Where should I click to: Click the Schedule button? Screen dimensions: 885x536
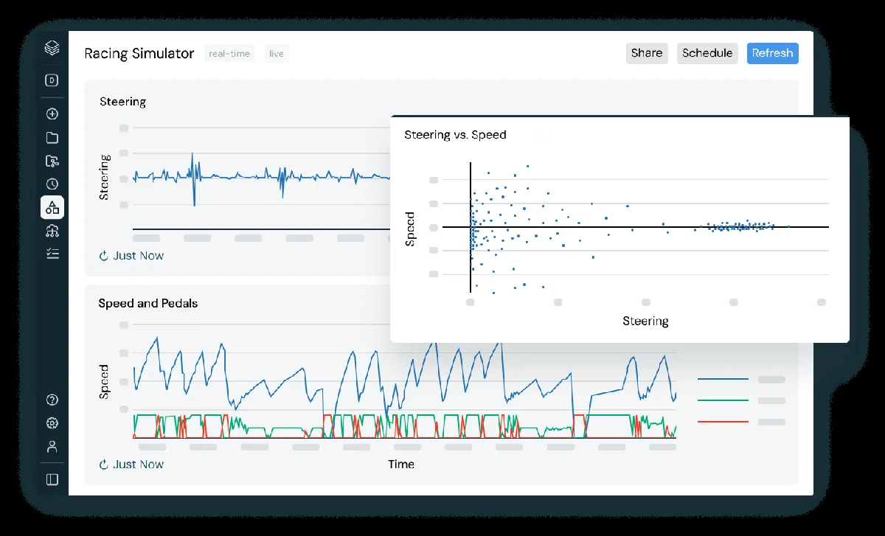707,53
